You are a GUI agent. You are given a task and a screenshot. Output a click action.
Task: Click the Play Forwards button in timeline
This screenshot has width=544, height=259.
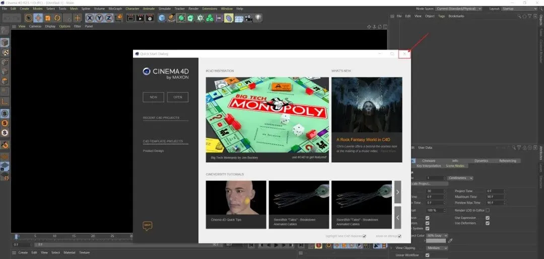pos(276,245)
